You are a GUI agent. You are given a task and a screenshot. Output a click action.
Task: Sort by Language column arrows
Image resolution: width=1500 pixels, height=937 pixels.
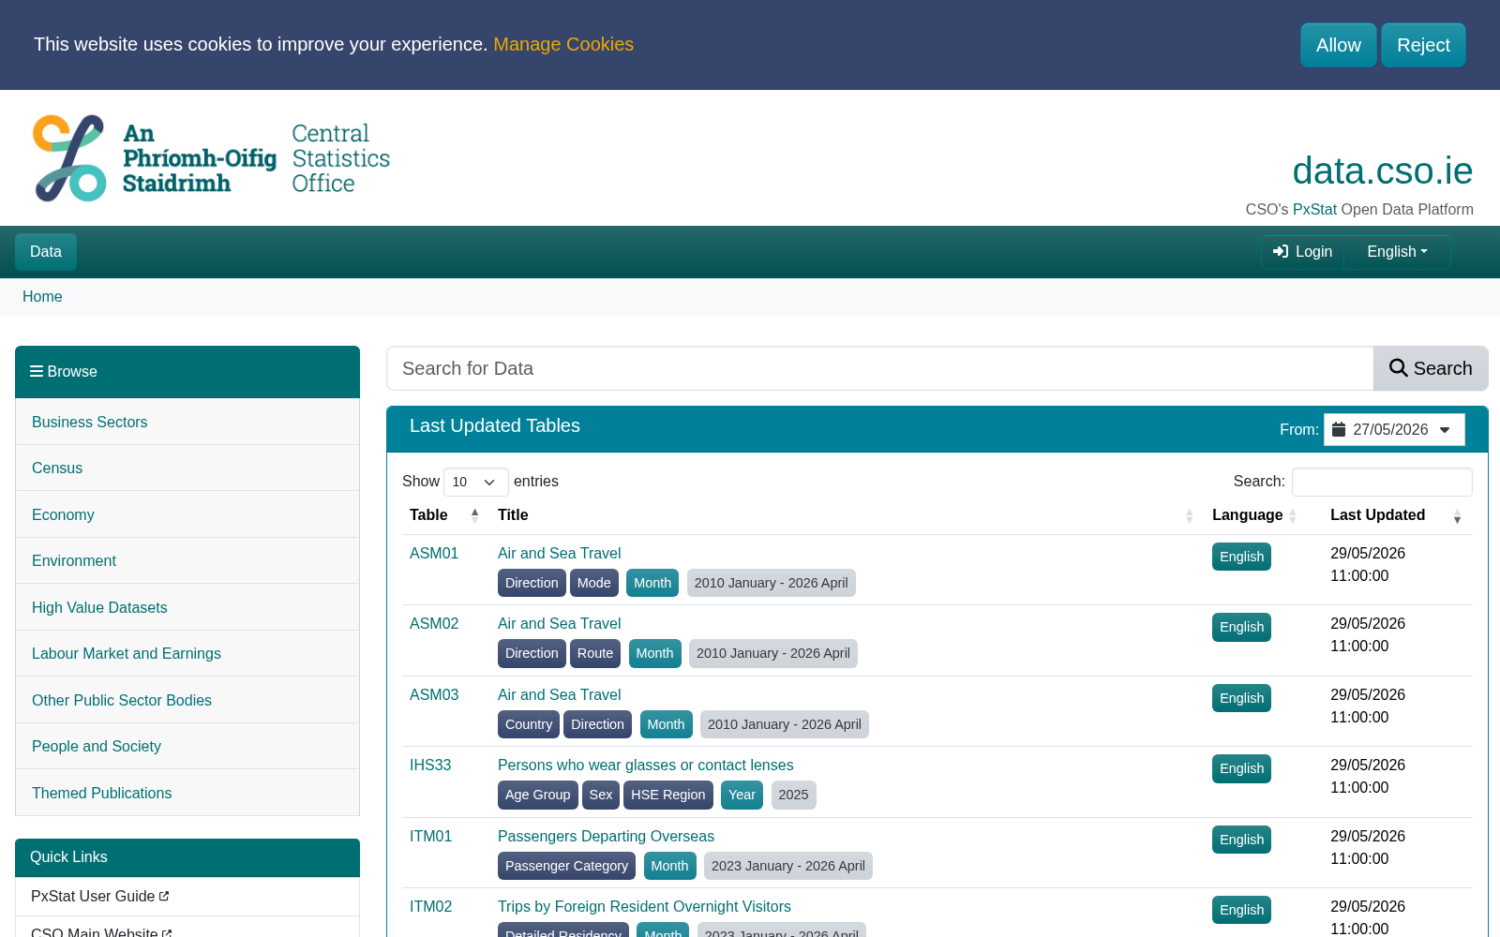pos(1293,515)
